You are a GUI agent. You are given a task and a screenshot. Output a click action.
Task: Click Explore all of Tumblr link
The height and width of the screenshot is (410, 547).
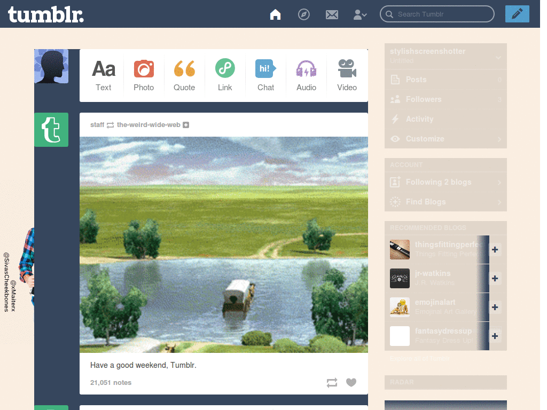(x=419, y=358)
